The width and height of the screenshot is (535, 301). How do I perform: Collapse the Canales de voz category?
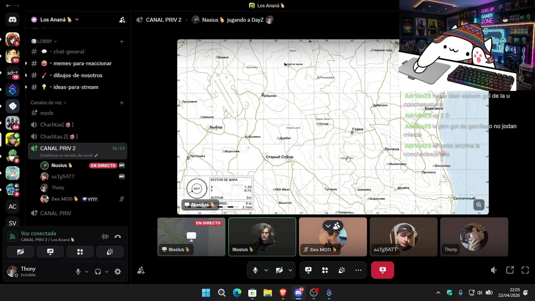[x=48, y=103]
